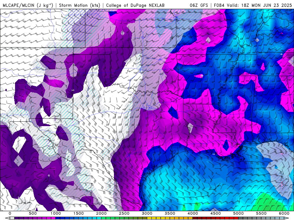The width and height of the screenshot is (294, 220).
Task: Pick the dark red swatch after 4000
Action: point(195,218)
